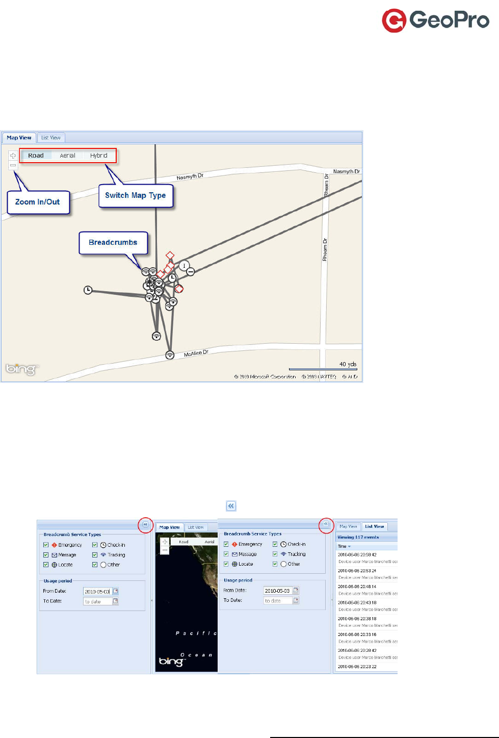Select the circled 'I' breadcrumb marker
Viewport: 499px width, 738px height.
184,266
